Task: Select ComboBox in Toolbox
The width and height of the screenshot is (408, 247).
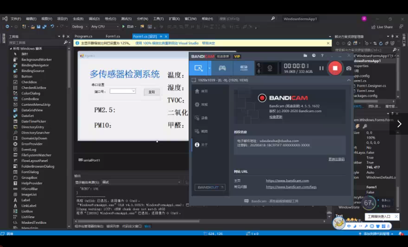Action: point(30,99)
